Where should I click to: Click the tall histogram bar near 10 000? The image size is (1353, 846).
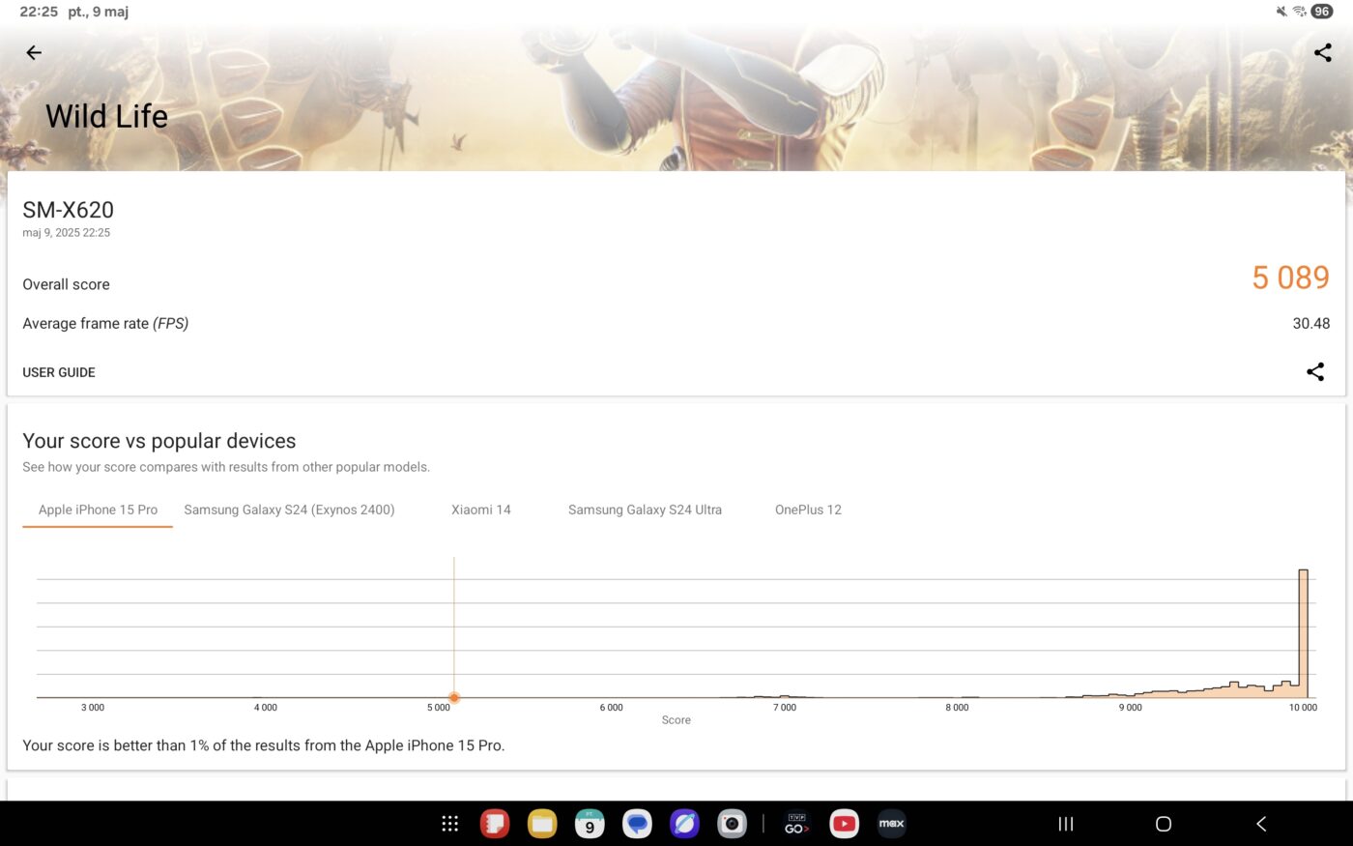pos(1303,633)
